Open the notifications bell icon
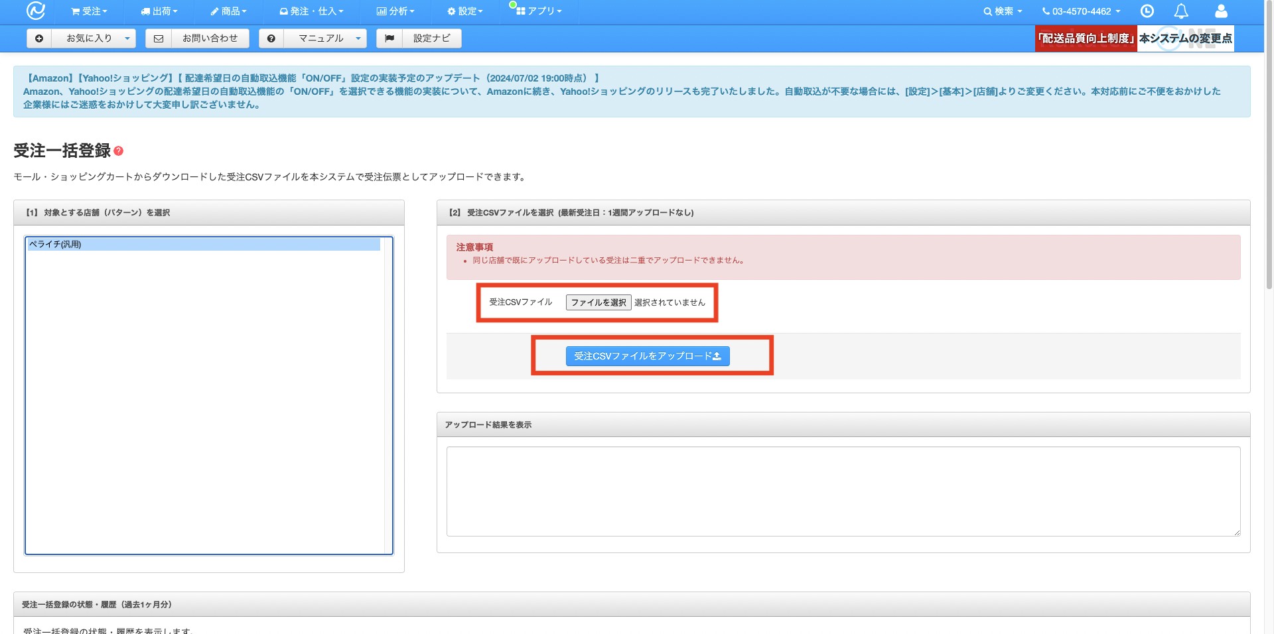 pyautogui.click(x=1181, y=11)
